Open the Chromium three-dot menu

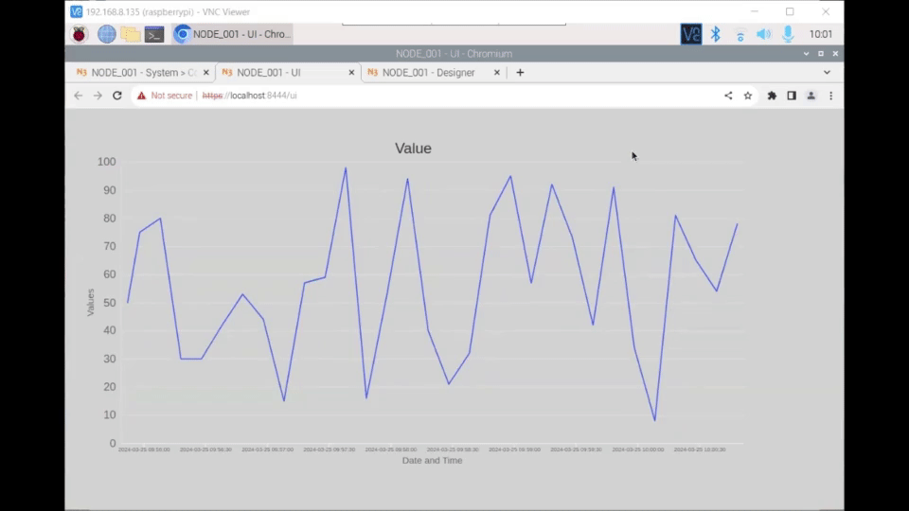(830, 96)
